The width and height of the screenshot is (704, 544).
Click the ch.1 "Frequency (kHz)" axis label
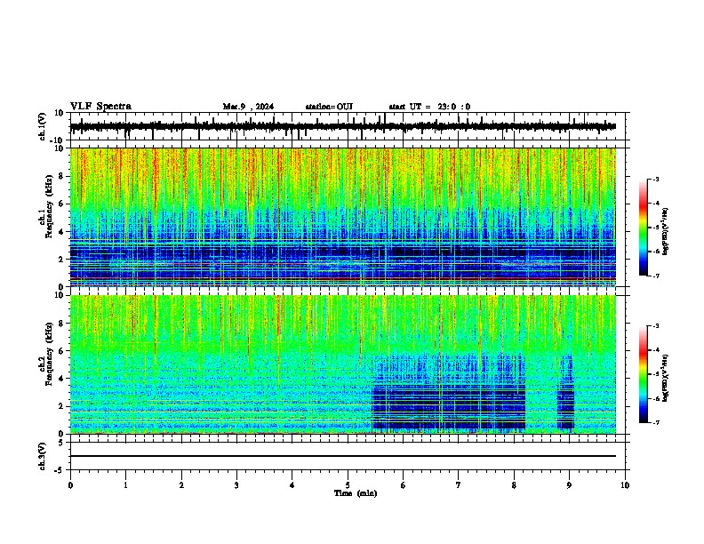click(x=49, y=206)
